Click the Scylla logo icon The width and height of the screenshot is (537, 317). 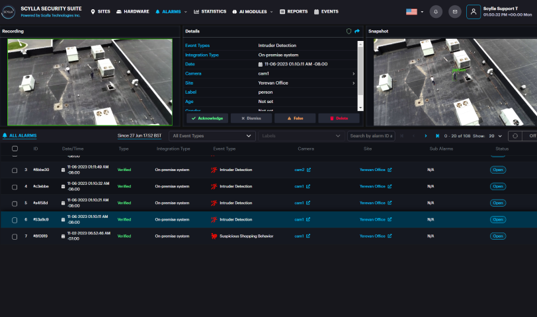tap(8, 12)
